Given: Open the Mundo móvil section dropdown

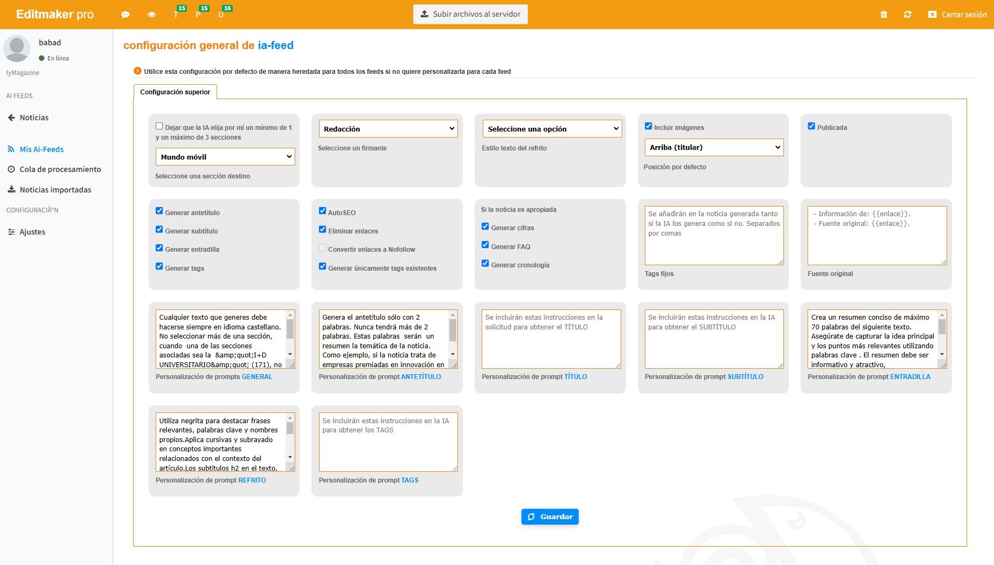Looking at the screenshot, I should click(x=225, y=157).
